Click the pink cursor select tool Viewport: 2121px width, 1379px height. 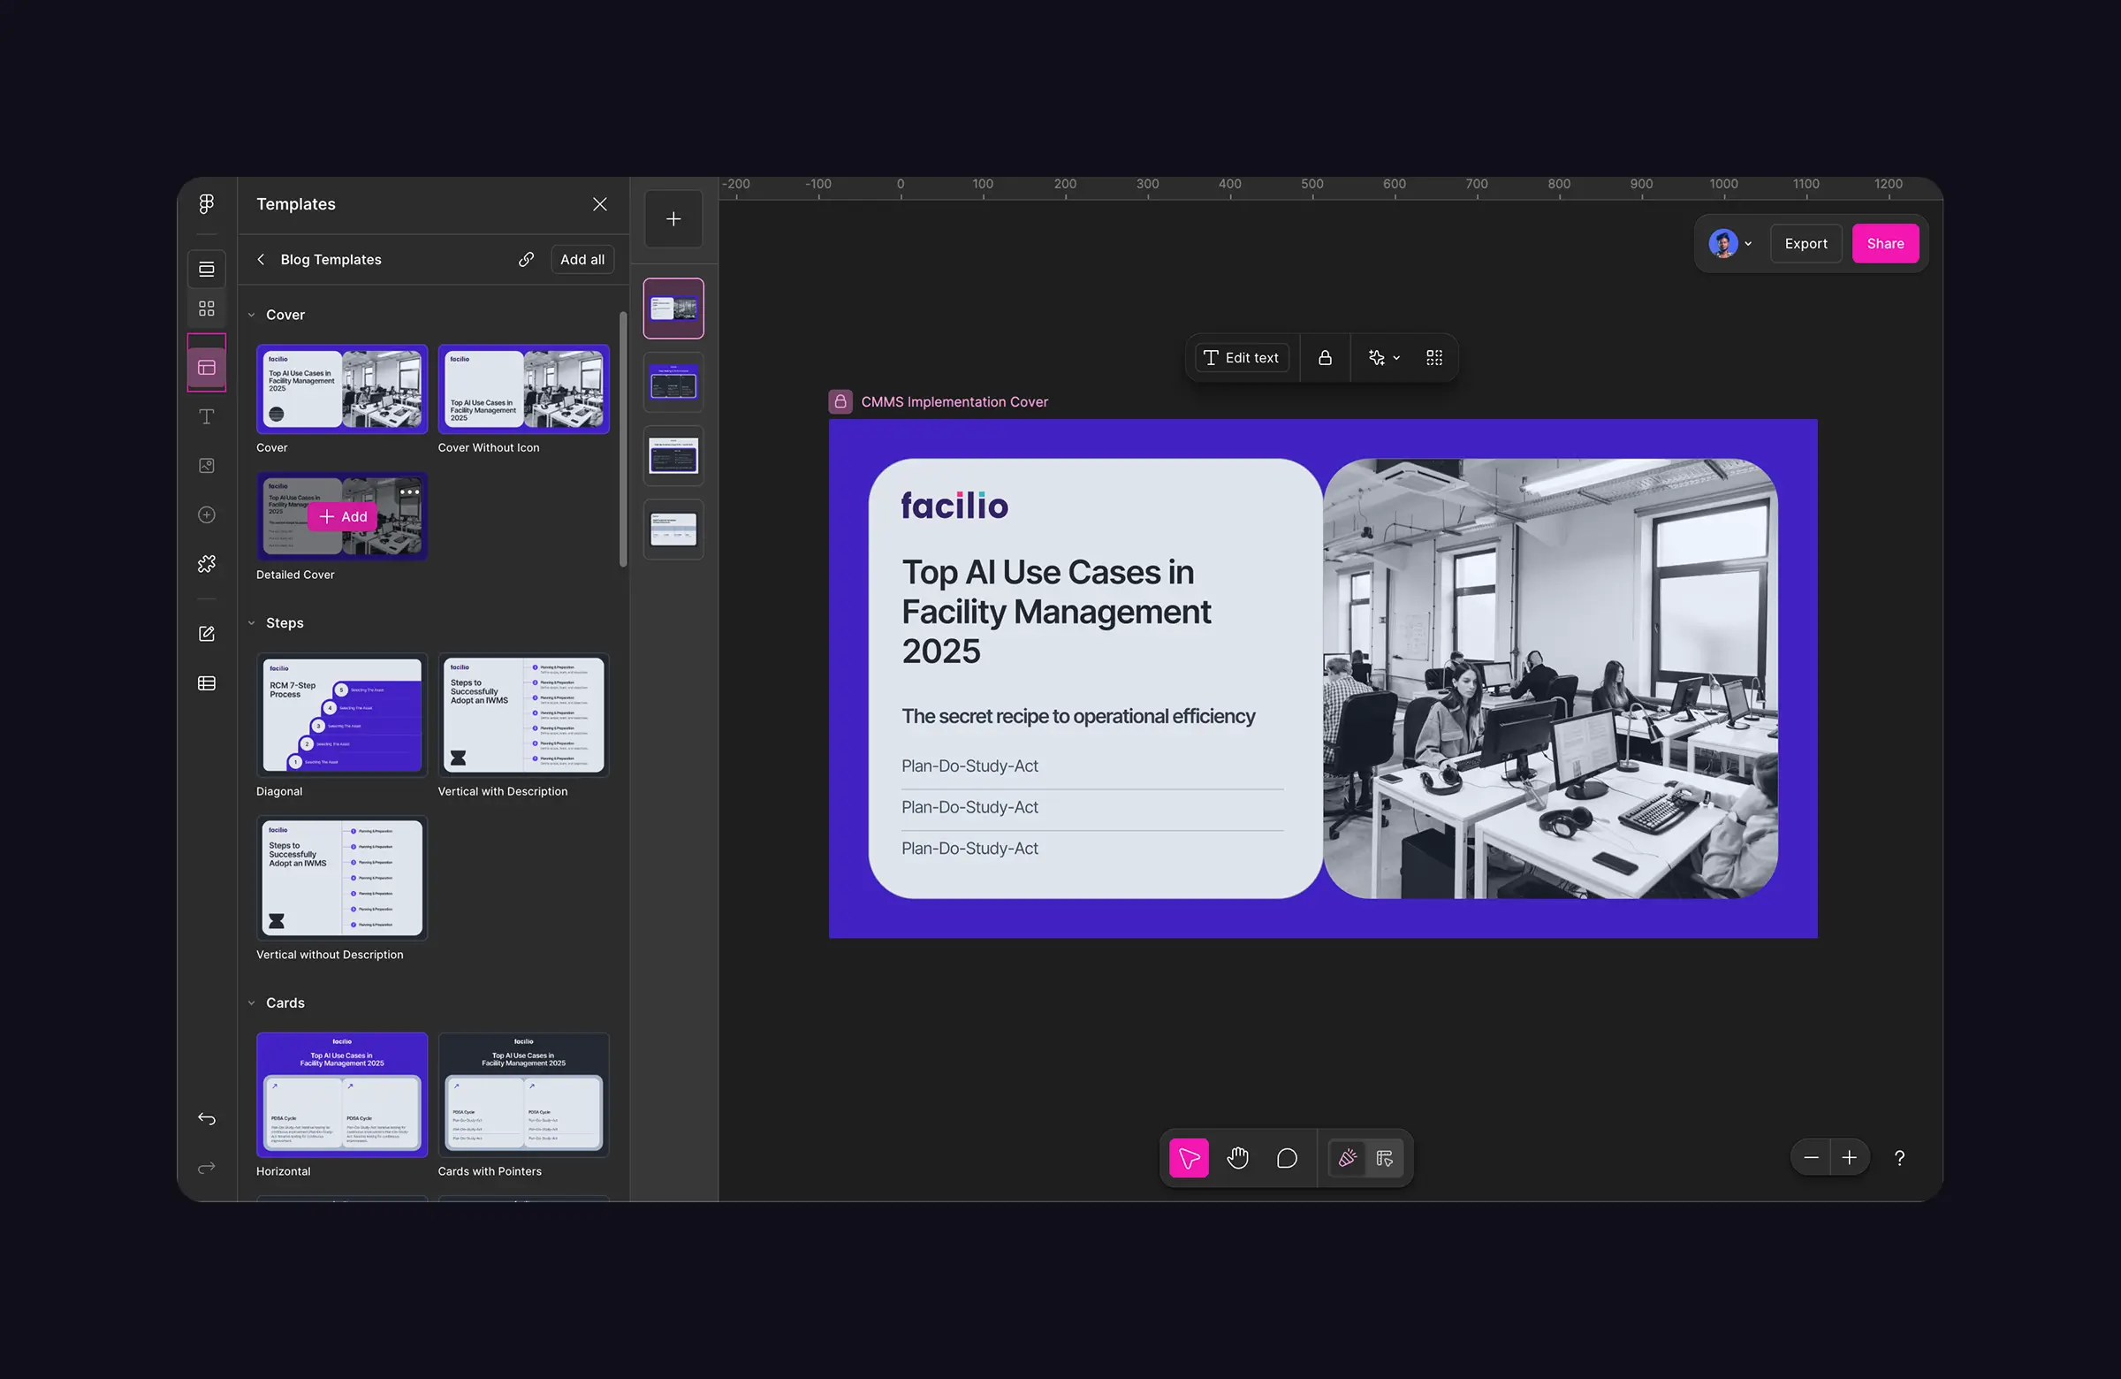point(1189,1158)
